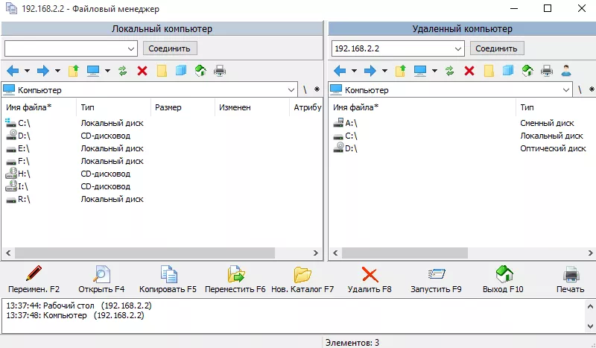Image resolution: width=596 pixels, height=348 pixels.
Task: Click printer icon in remote toolbar
Action: click(547, 71)
